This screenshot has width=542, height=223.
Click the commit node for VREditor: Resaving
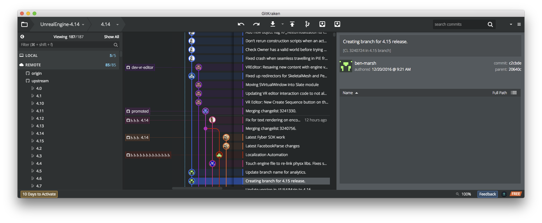pyautogui.click(x=198, y=67)
